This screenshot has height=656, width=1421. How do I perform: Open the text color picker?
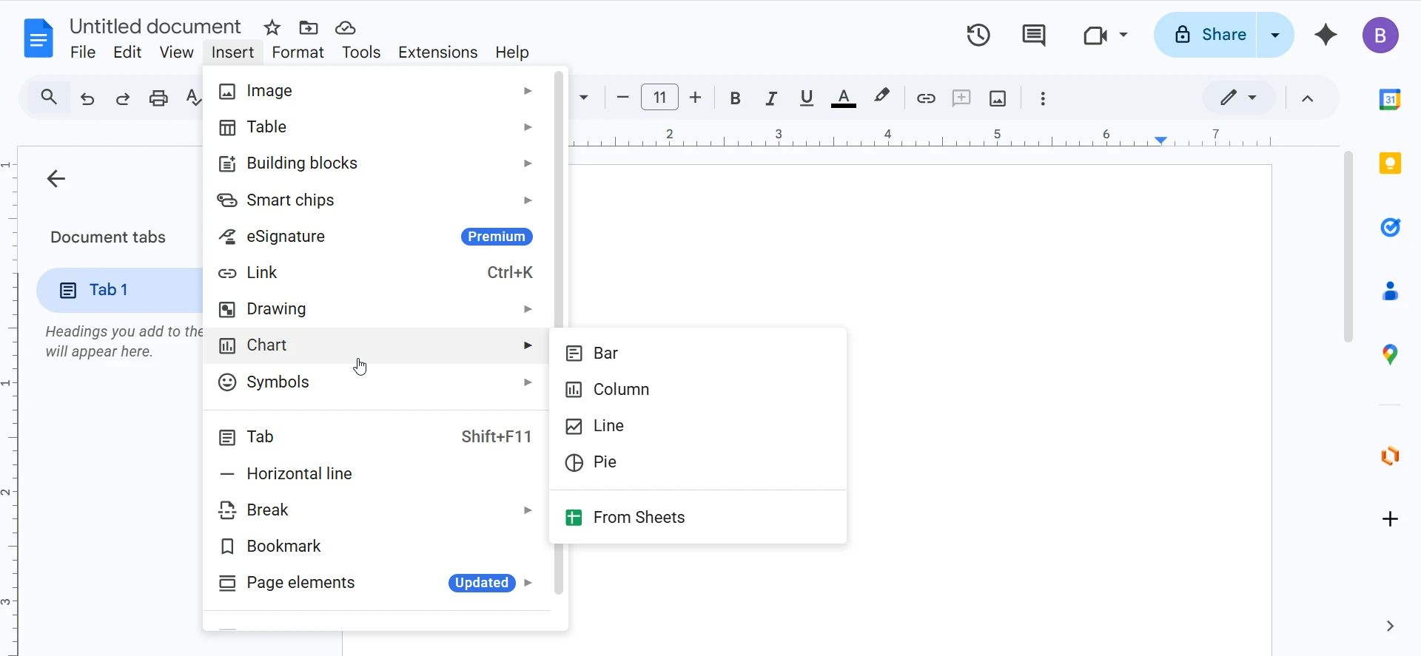[x=844, y=98]
